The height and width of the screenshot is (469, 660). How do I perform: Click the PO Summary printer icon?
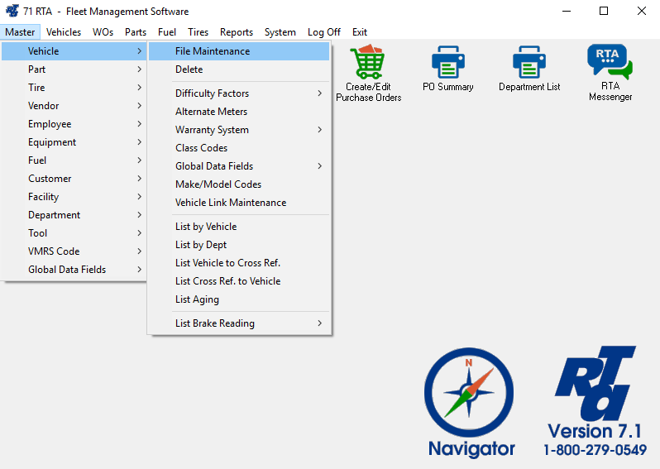[448, 62]
